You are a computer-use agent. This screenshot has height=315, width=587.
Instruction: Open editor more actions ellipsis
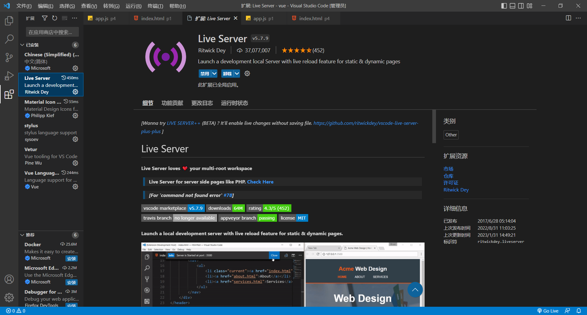(x=578, y=18)
